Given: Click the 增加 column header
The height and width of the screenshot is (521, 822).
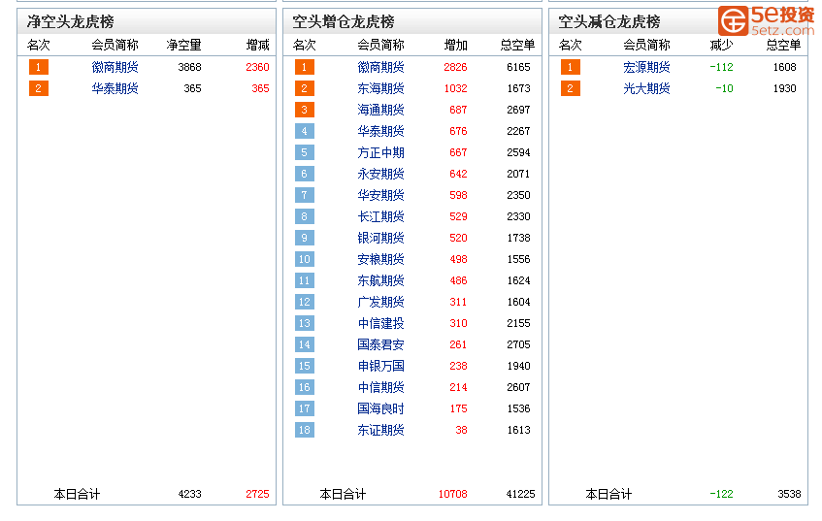Looking at the screenshot, I should 455,45.
